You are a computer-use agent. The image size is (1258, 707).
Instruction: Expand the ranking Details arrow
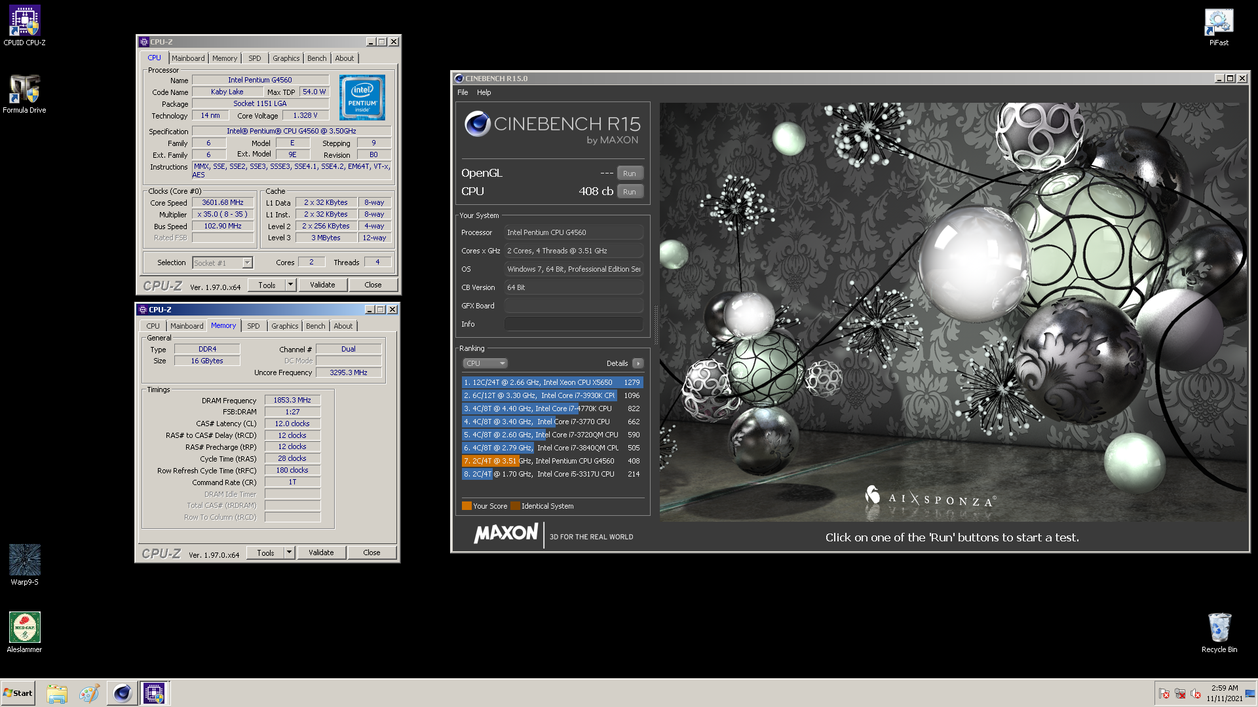point(638,363)
